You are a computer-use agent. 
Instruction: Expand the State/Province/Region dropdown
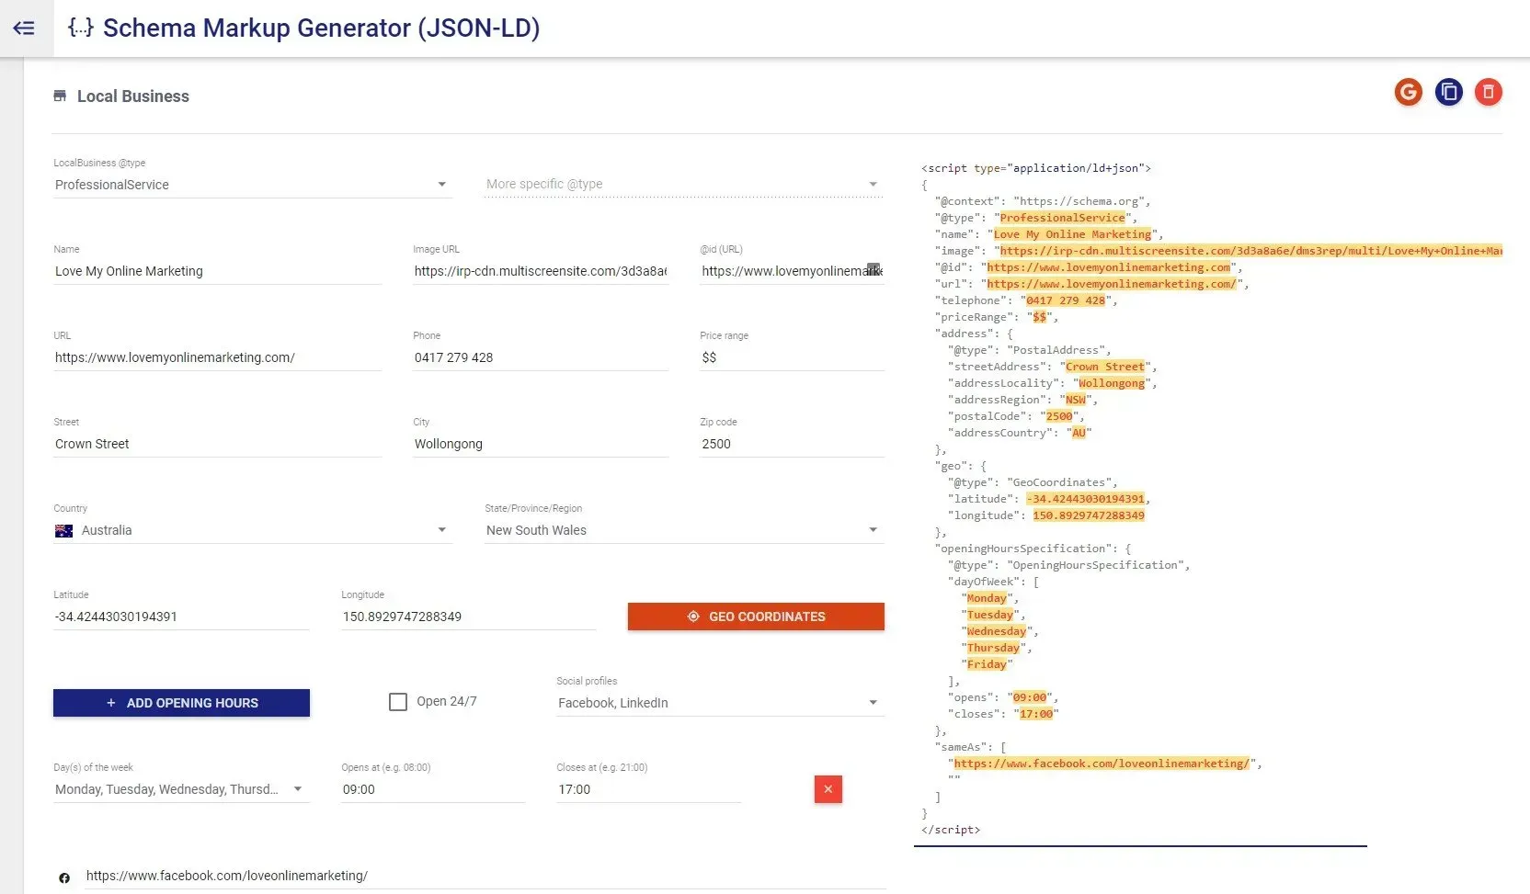coord(684,530)
